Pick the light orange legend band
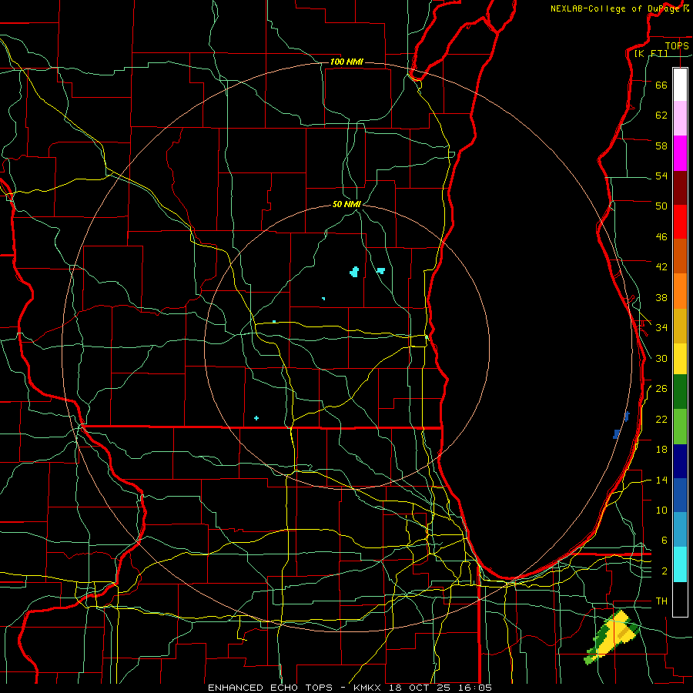Image resolution: width=693 pixels, height=693 pixels. pos(680,291)
